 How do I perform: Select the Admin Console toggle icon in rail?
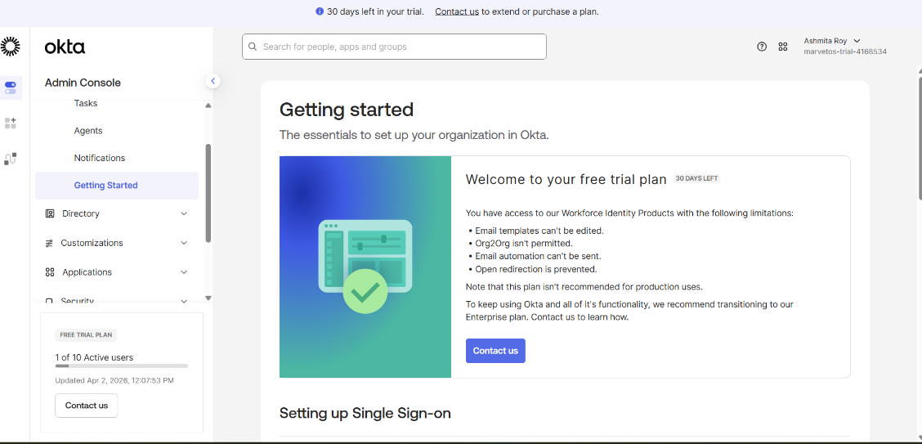(x=11, y=87)
